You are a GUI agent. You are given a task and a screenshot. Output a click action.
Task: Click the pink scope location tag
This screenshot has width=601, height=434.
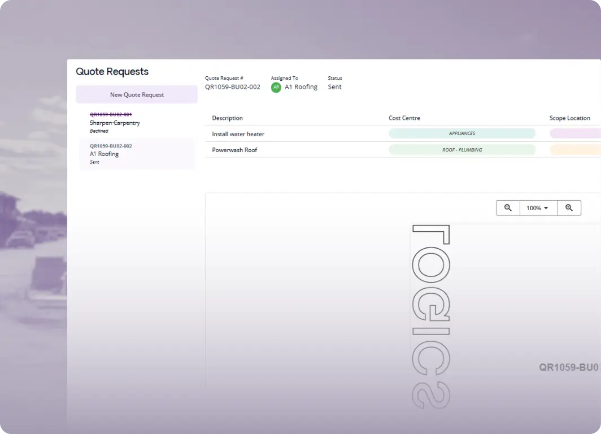575,134
